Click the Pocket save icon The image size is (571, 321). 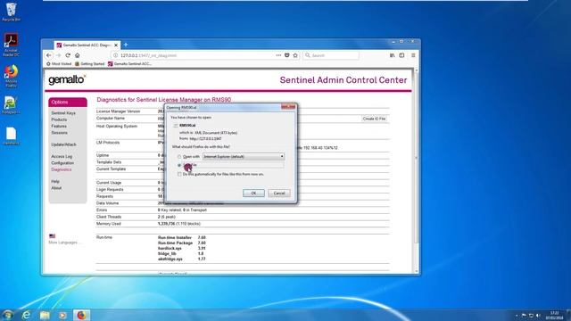click(x=287, y=55)
